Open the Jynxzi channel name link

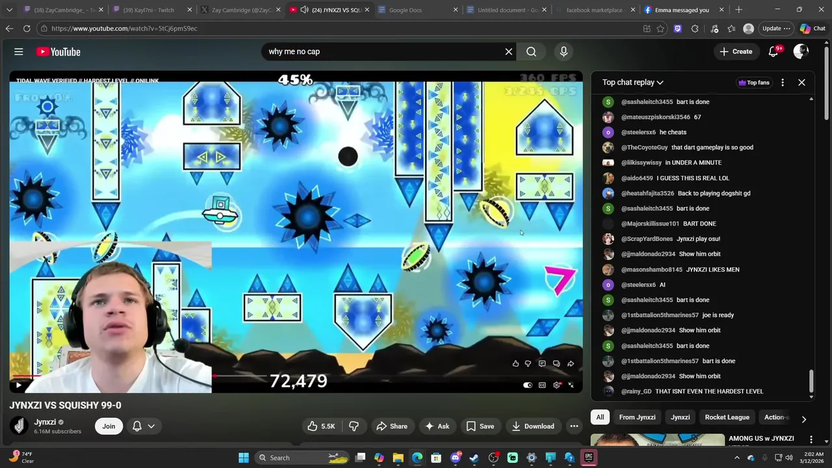click(x=45, y=422)
